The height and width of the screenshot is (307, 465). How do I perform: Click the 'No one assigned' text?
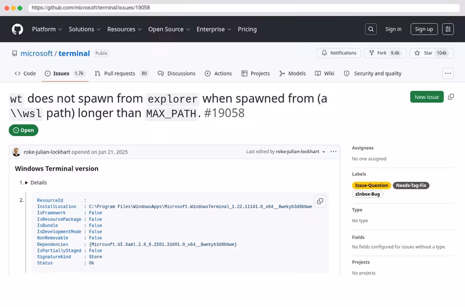tap(369, 159)
